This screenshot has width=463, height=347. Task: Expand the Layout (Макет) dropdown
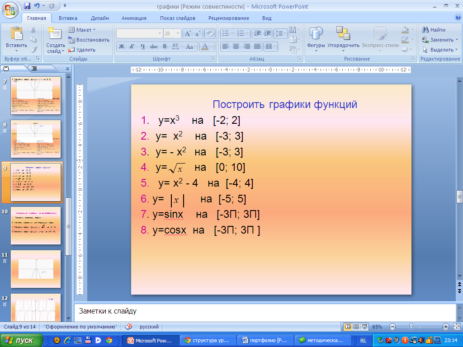pyautogui.click(x=82, y=30)
